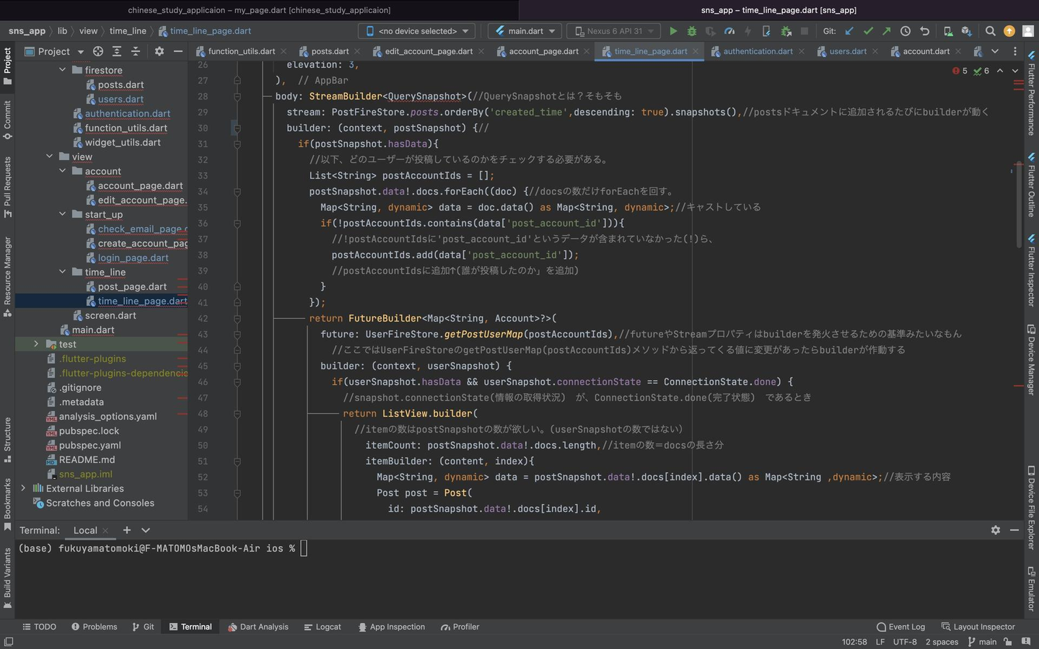Viewport: 1039px width, 649px height.
Task: Click the main Git branch indicator
Action: tap(982, 642)
